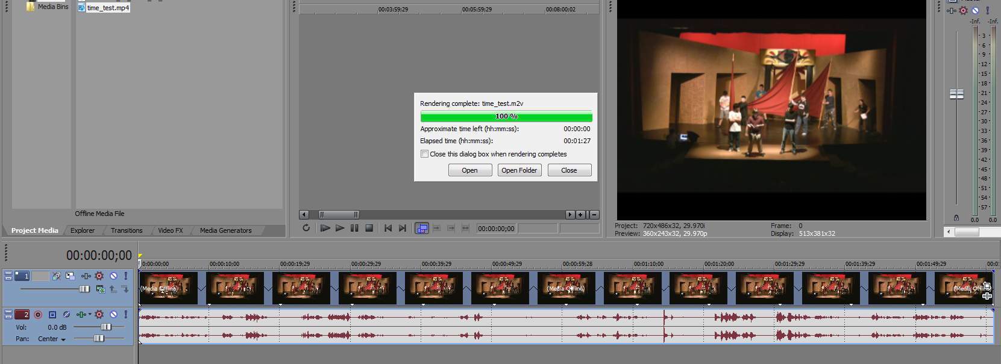Invert phase on audio track 2
This screenshot has height=364, width=1001.
(x=66, y=315)
